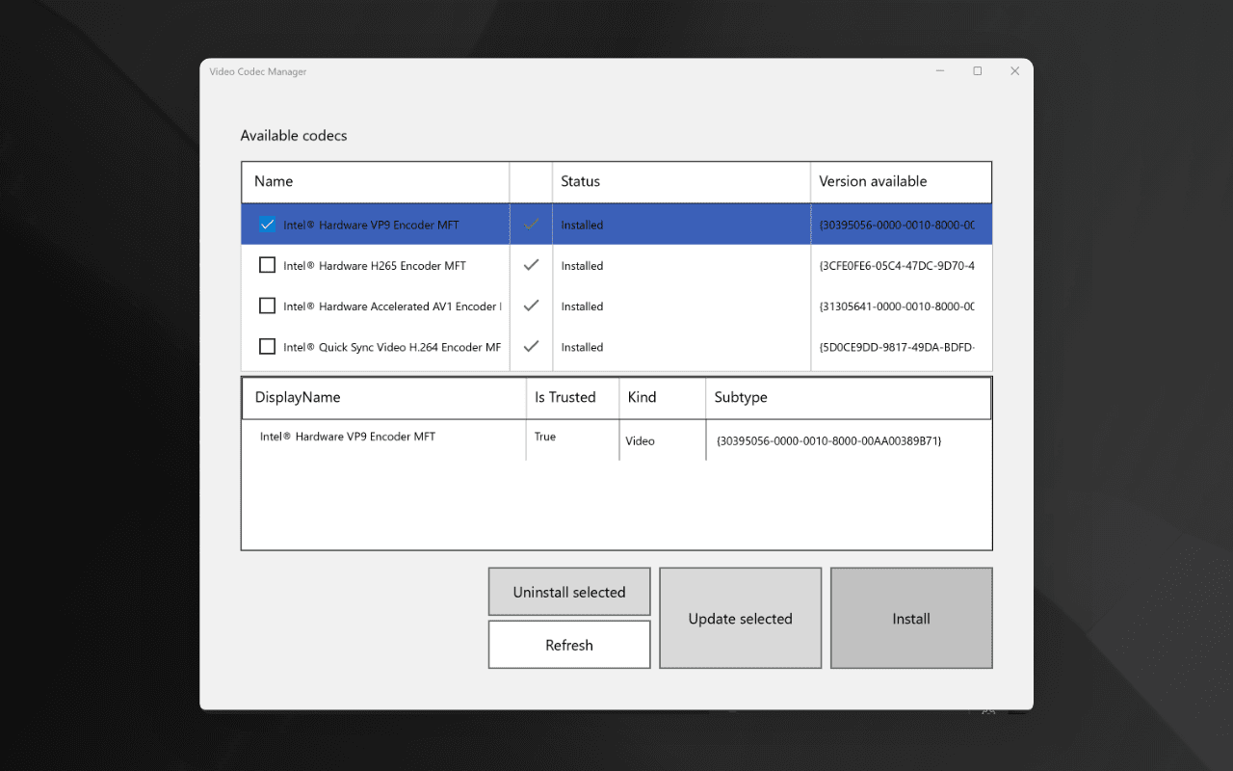Select the Status column header
Screen dimensions: 1233x771
click(582, 181)
